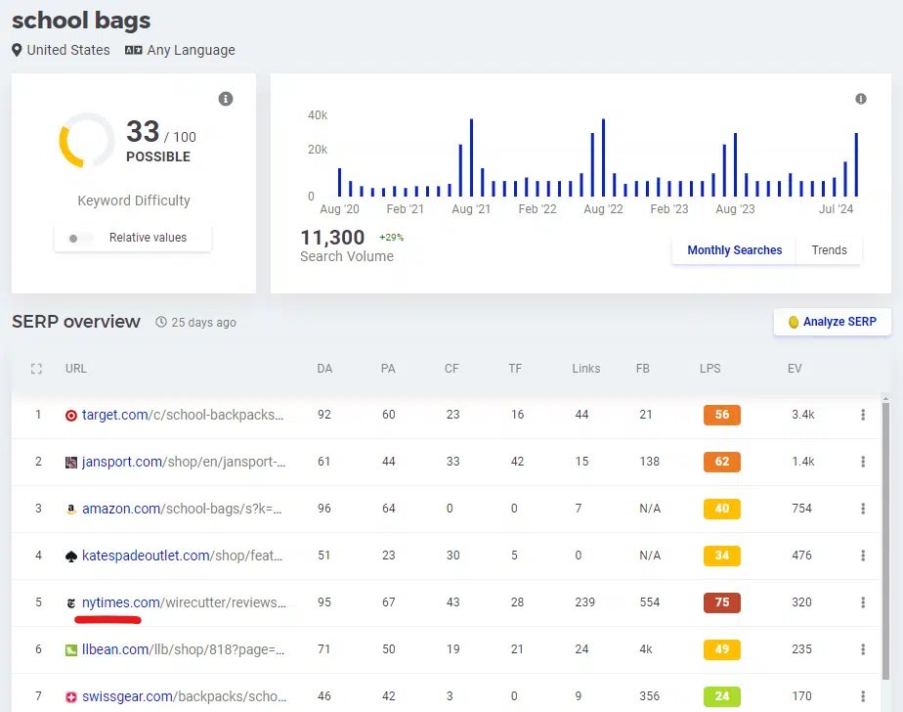Screen dimensions: 903x712
Task: Click the language icon by Any Language
Action: click(x=133, y=50)
